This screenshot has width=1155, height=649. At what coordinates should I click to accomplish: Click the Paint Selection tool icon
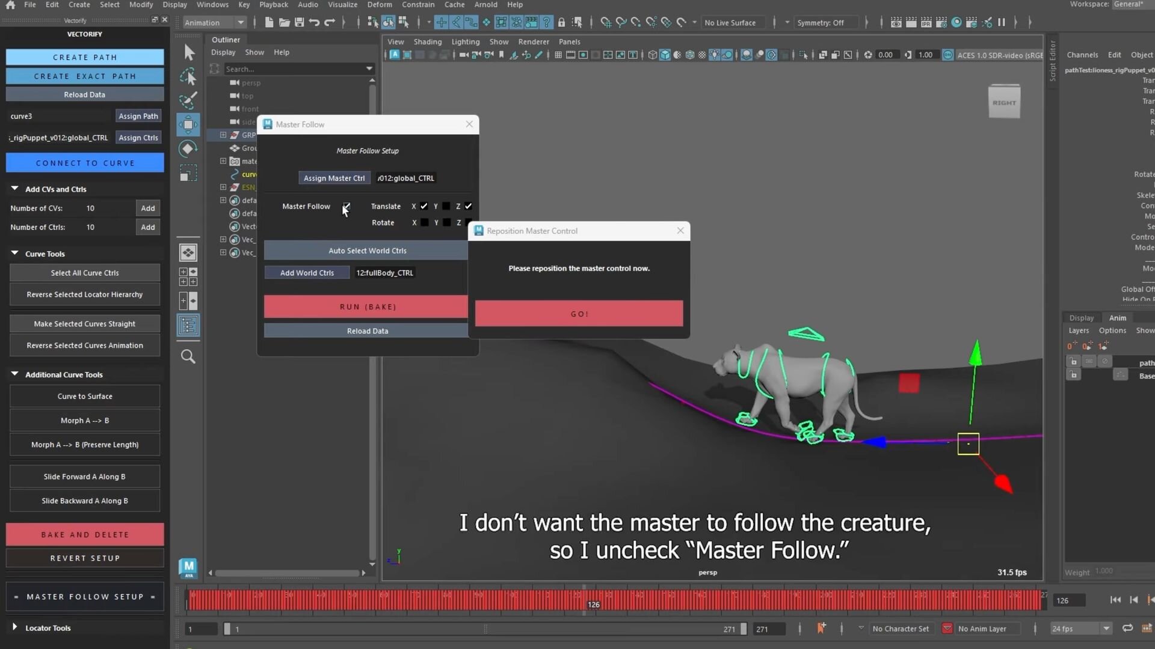pyautogui.click(x=188, y=100)
